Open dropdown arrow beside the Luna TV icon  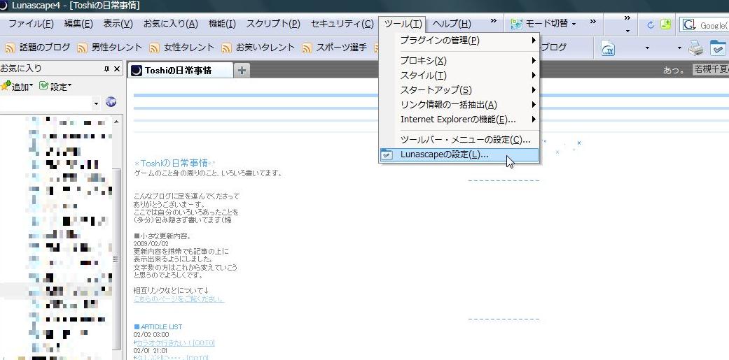[x=646, y=48]
